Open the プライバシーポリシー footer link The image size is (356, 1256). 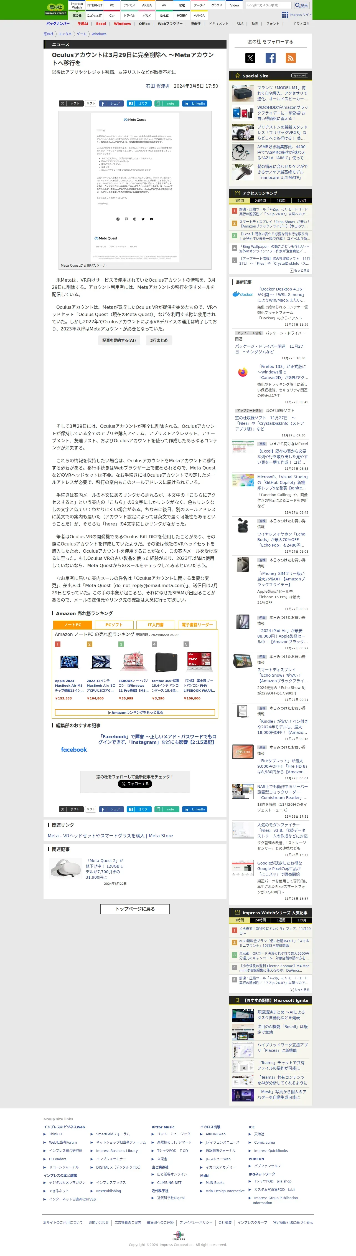[196, 1222]
